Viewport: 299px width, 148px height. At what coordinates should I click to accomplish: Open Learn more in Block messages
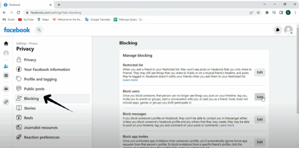pyautogui.click(x=227, y=126)
